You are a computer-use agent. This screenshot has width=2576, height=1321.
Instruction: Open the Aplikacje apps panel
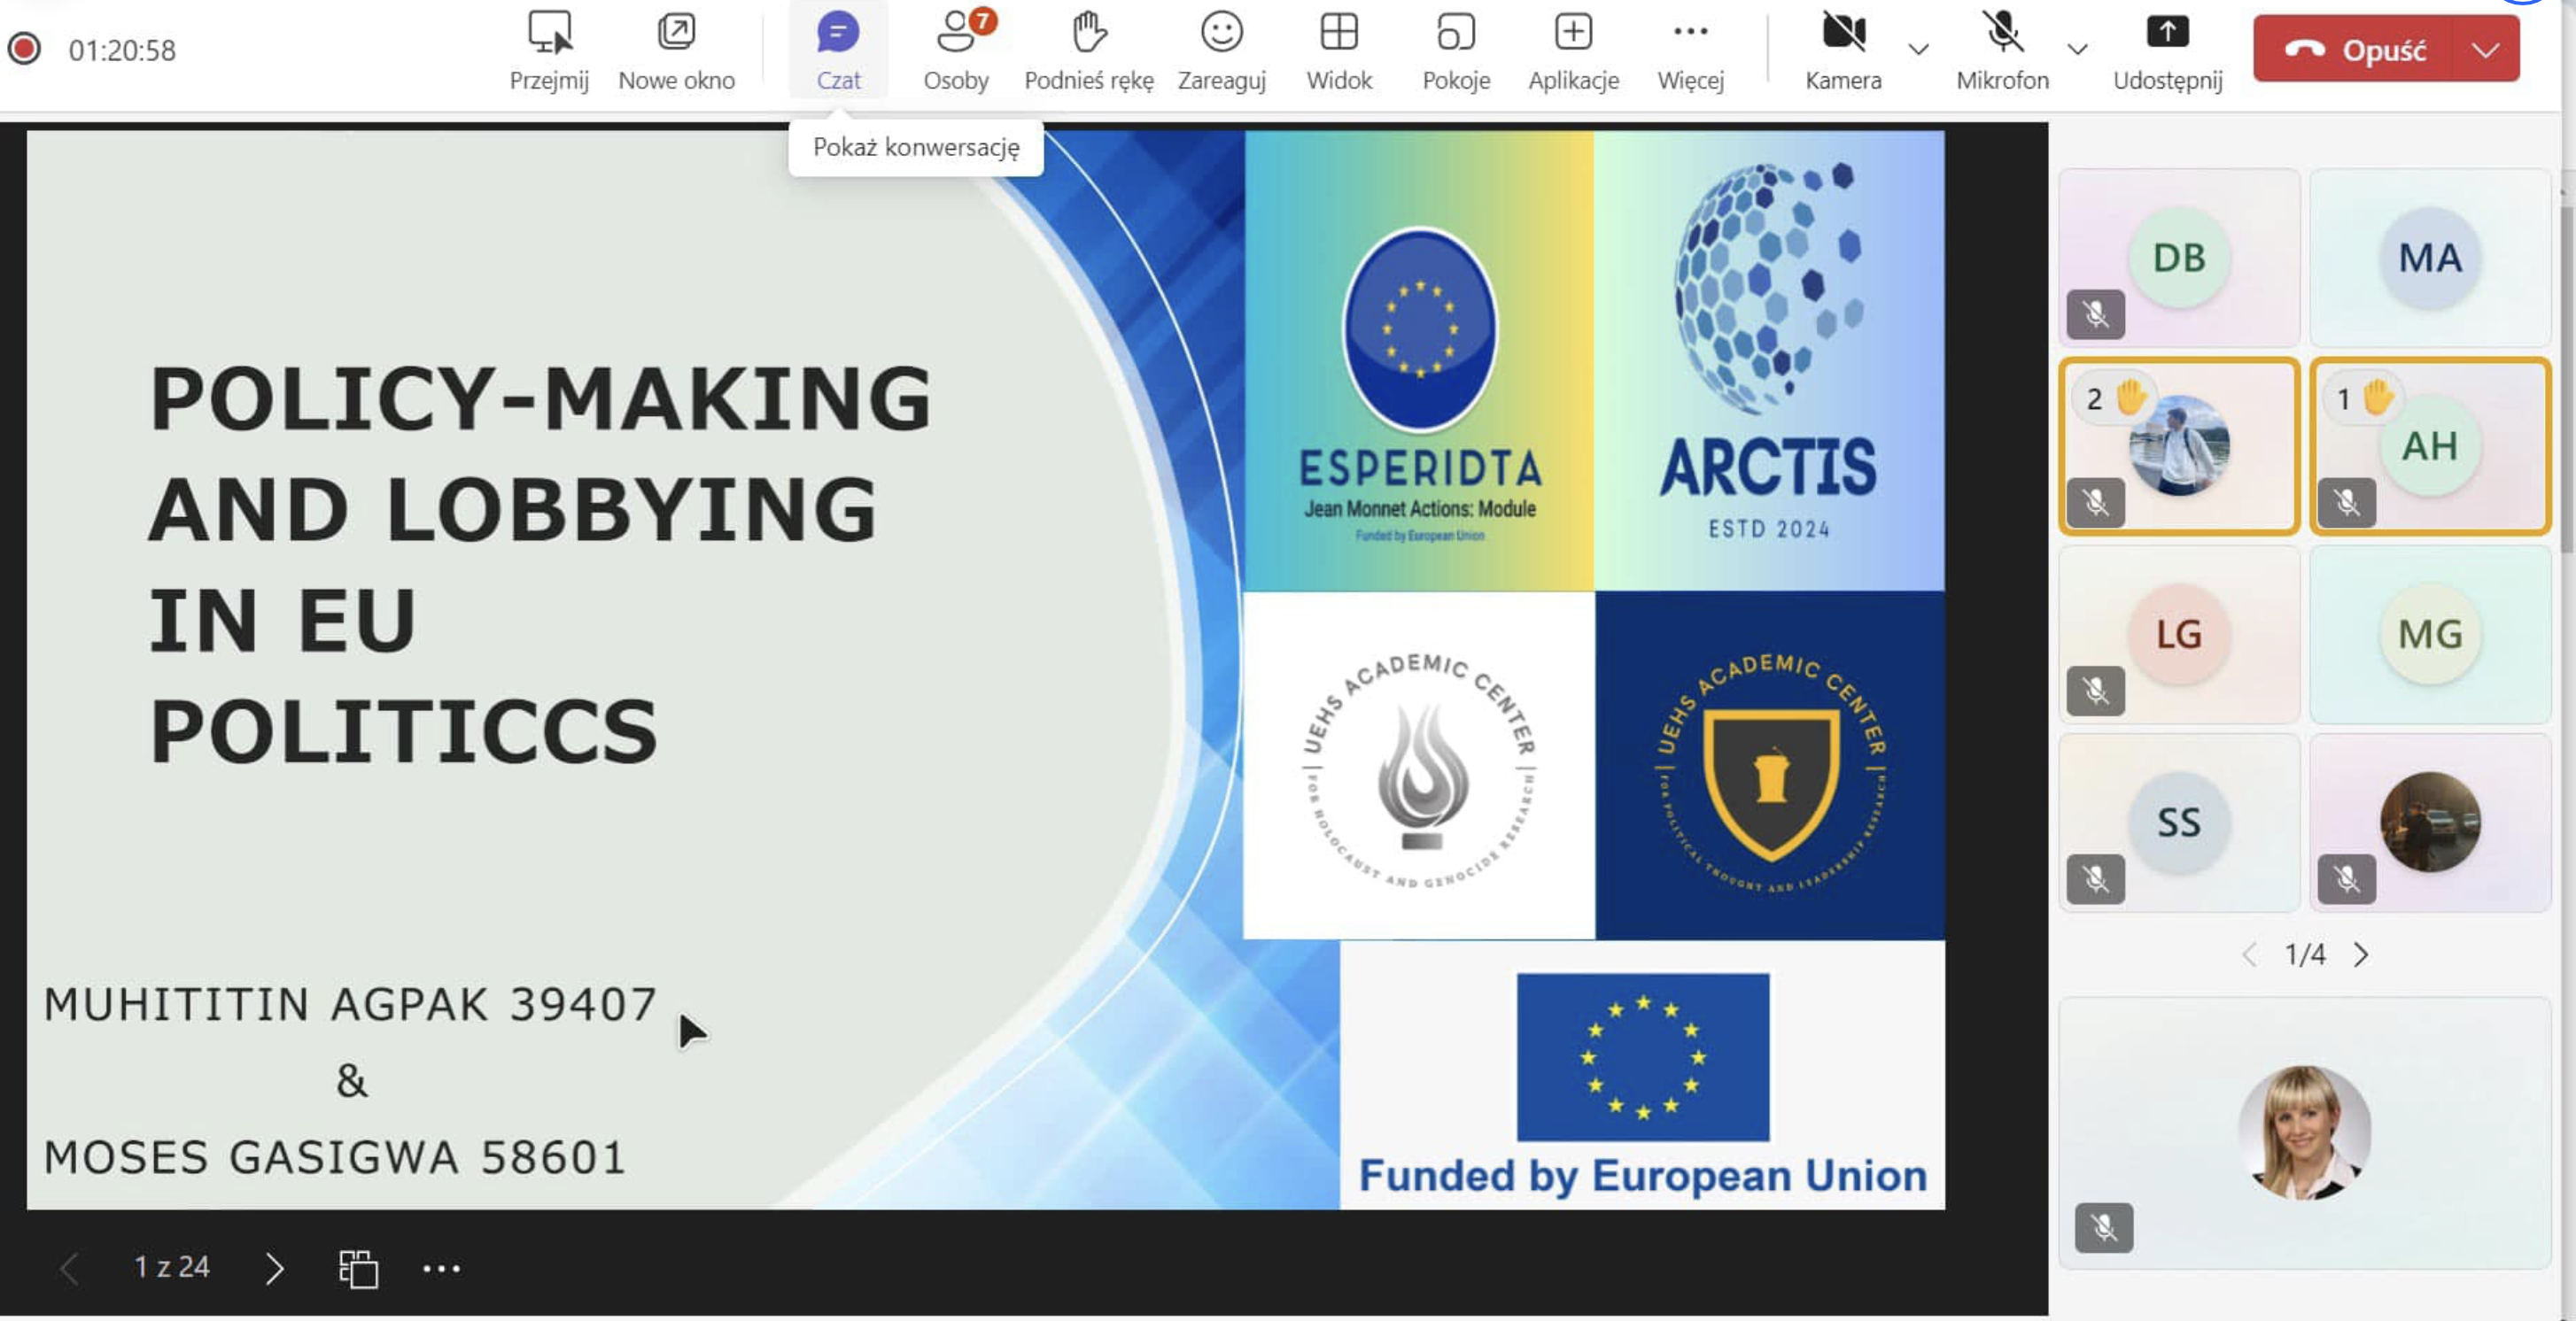1573,50
